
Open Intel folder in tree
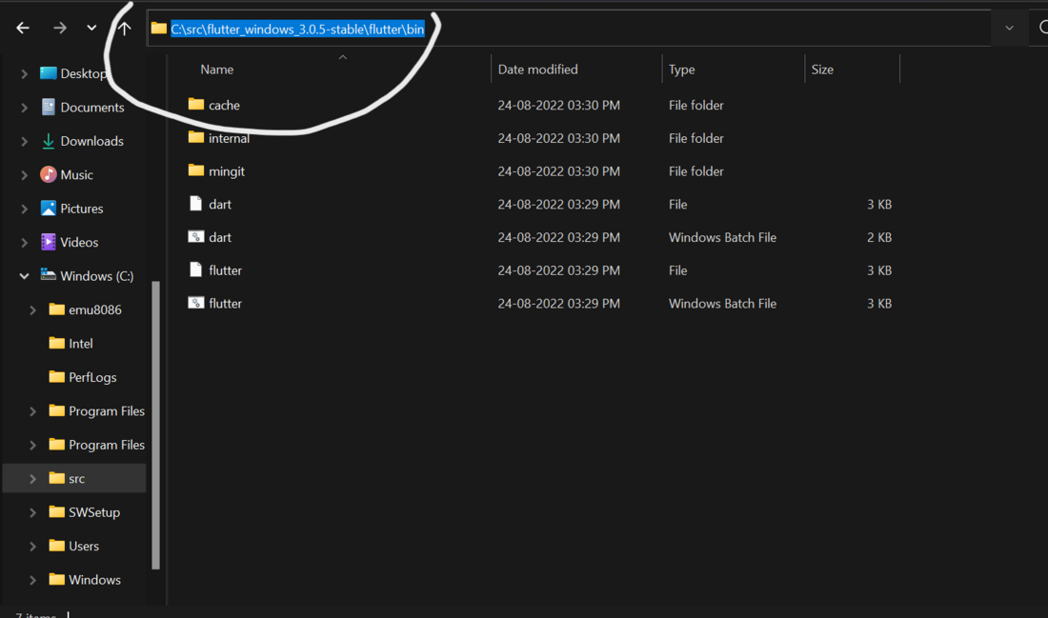click(x=81, y=344)
